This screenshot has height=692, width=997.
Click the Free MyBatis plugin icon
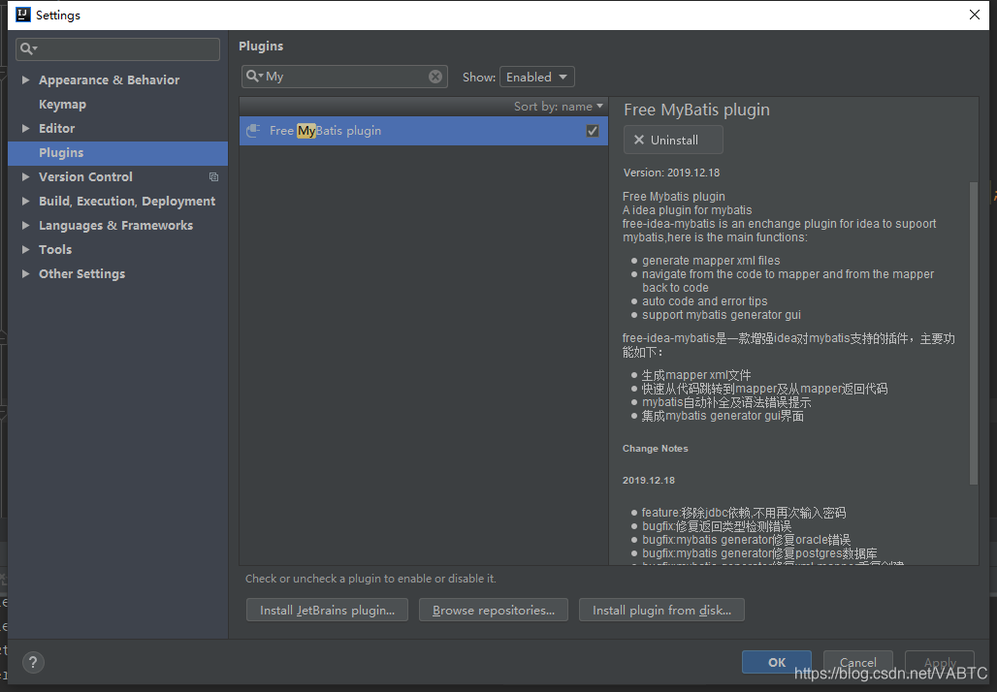(253, 130)
